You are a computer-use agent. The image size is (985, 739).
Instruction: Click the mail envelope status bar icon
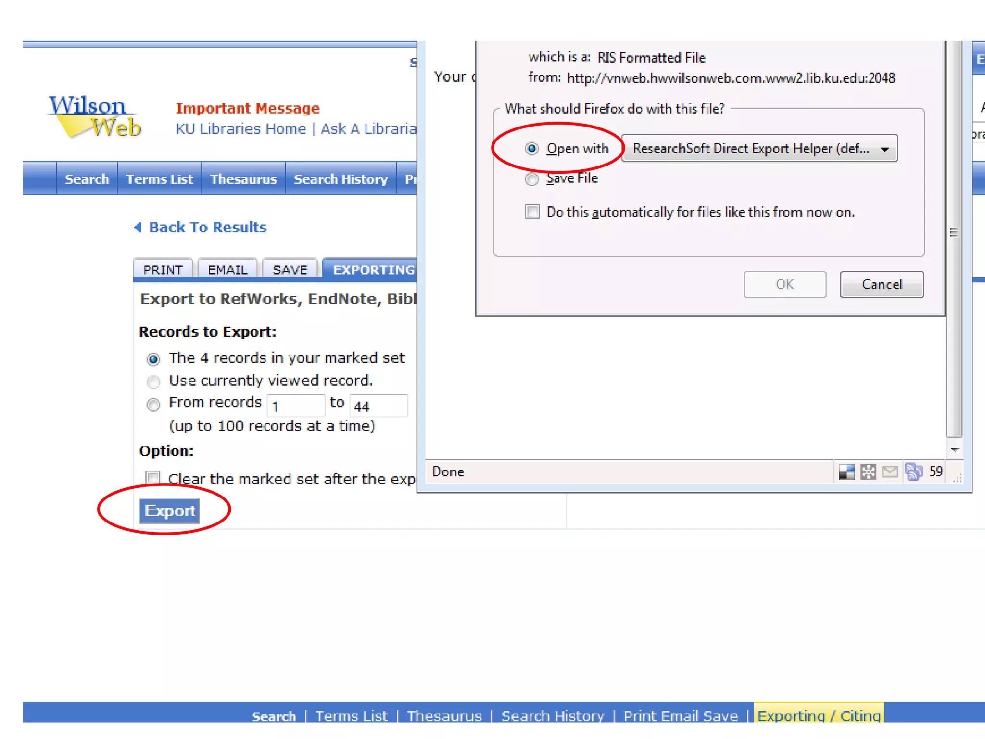click(890, 472)
